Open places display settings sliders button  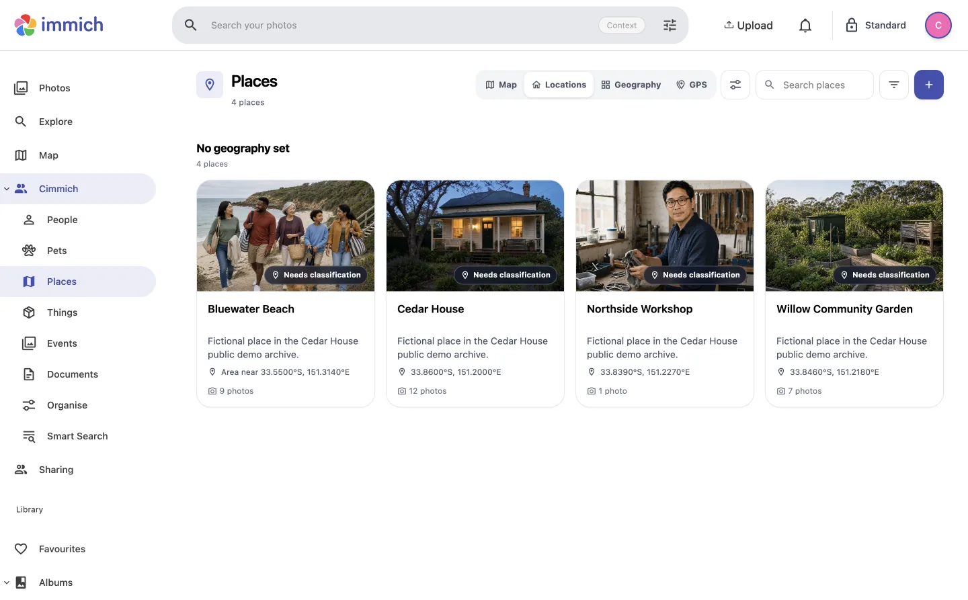point(735,85)
